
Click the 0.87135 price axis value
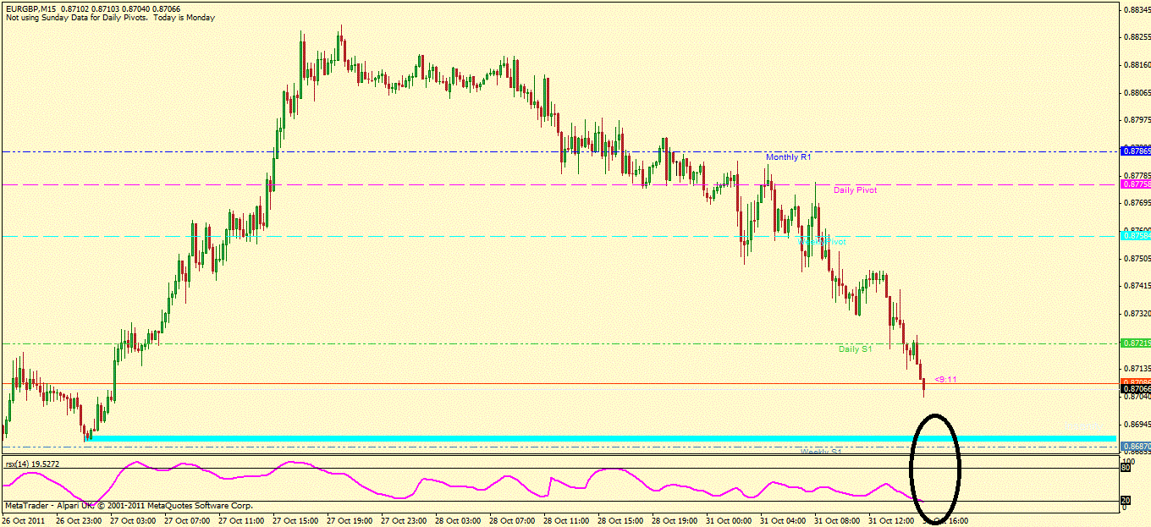pos(1137,369)
